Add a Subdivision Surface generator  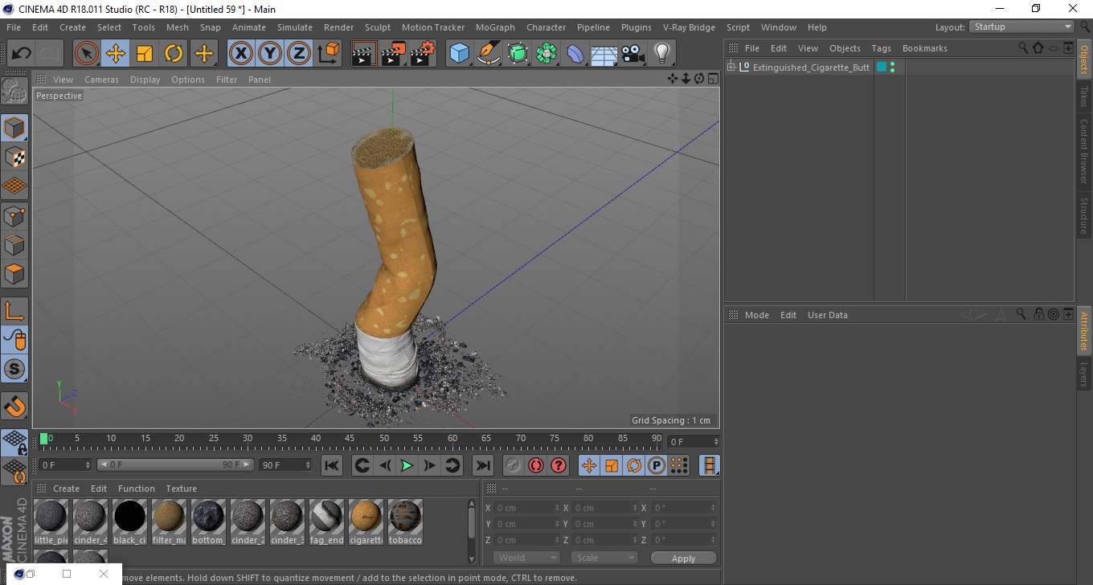pyautogui.click(x=518, y=54)
